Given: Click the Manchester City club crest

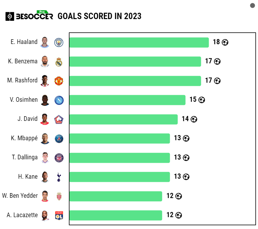Looking at the screenshot, I should pyautogui.click(x=59, y=43).
